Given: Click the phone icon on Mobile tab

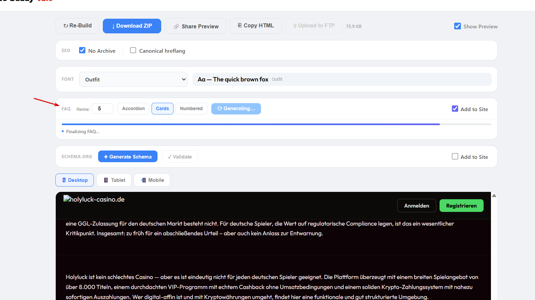Looking at the screenshot, I should 144,180.
